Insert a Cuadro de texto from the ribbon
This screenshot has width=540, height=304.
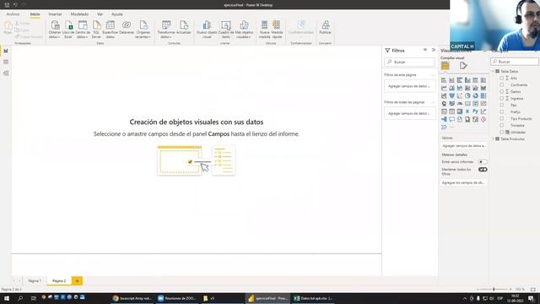[226, 30]
